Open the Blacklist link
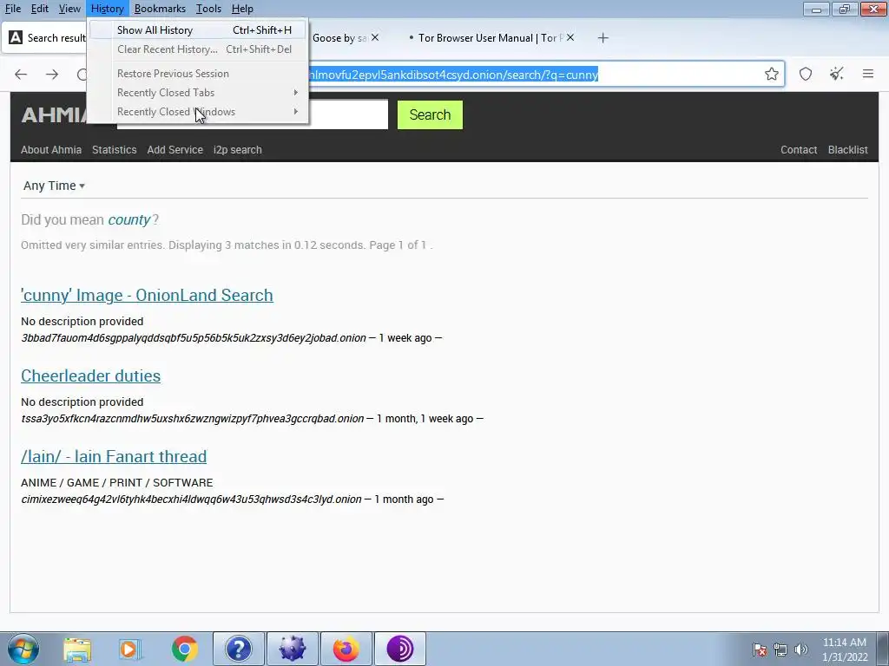 847,150
